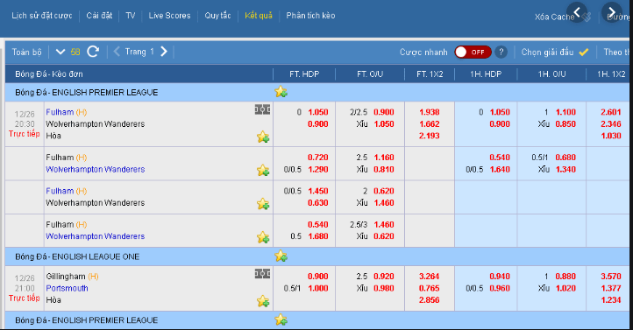Select Gillingham FT 1X2 odds 3.264

pos(429,277)
